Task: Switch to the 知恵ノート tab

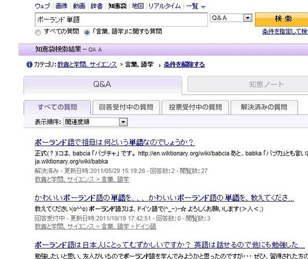Action: pyautogui.click(x=248, y=84)
